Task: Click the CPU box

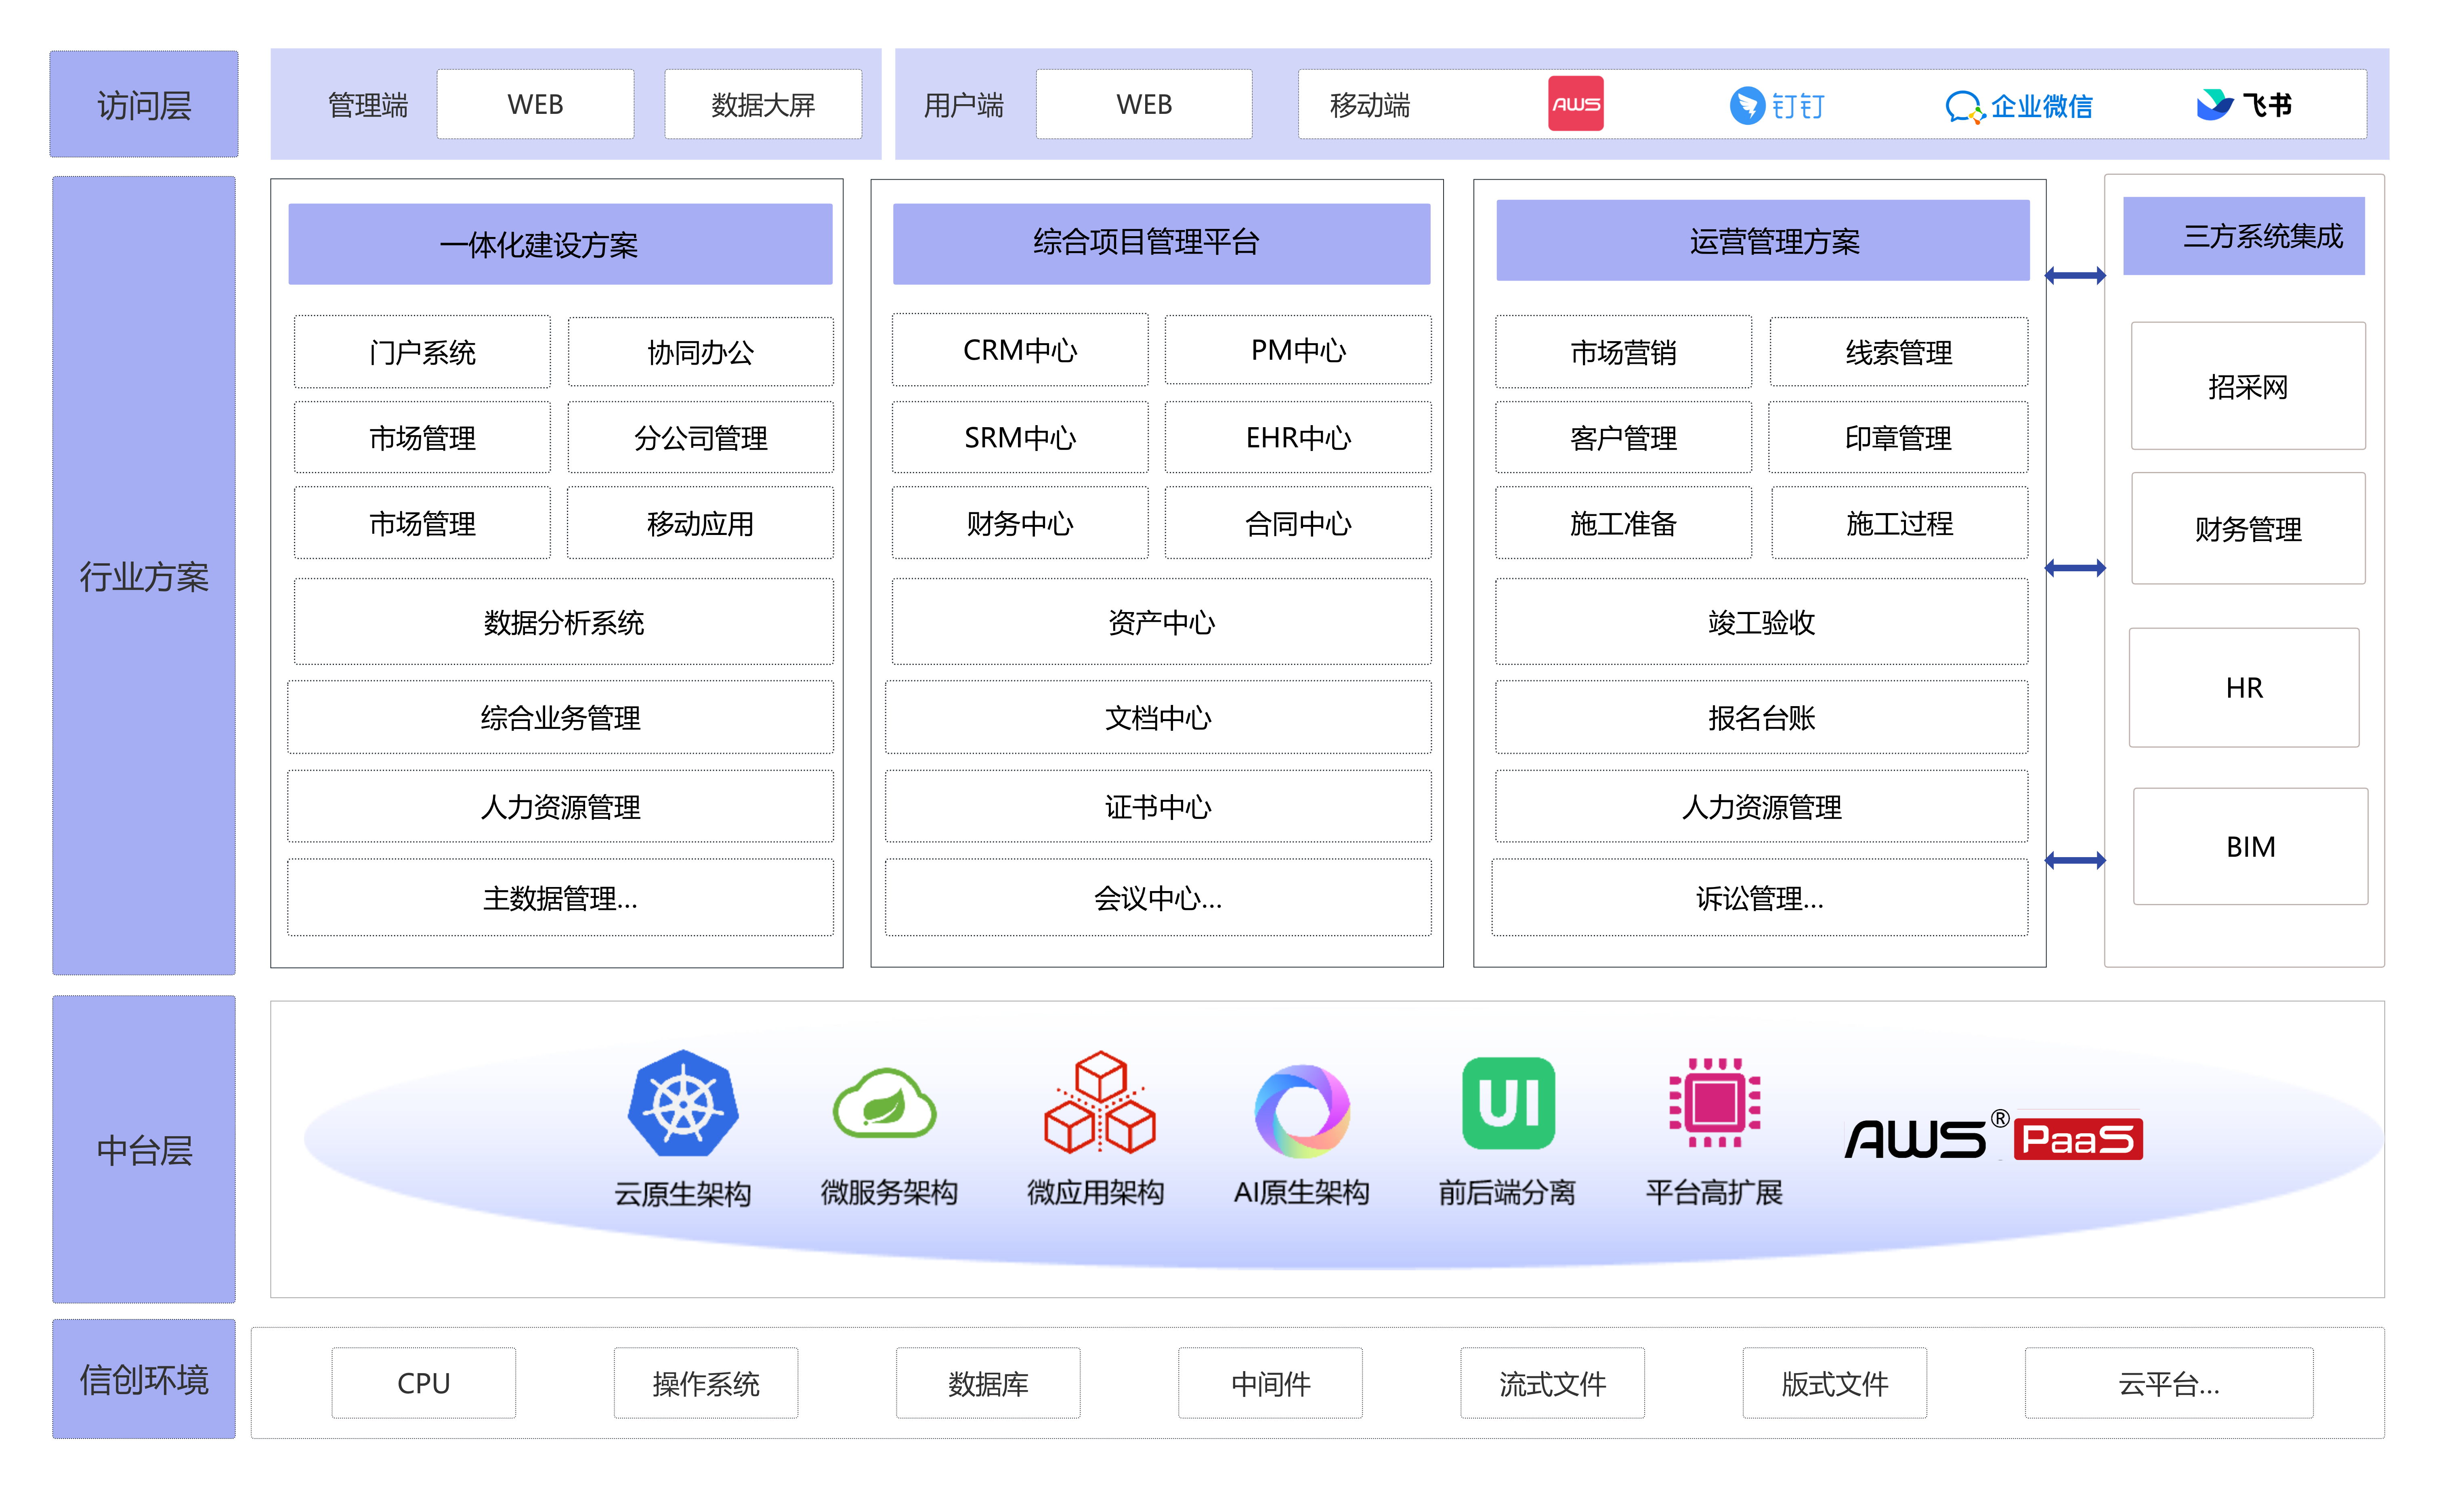Action: 424,1383
